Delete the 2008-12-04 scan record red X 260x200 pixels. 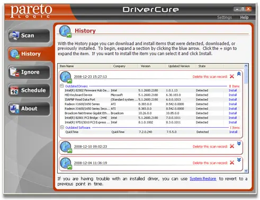coord(232,162)
